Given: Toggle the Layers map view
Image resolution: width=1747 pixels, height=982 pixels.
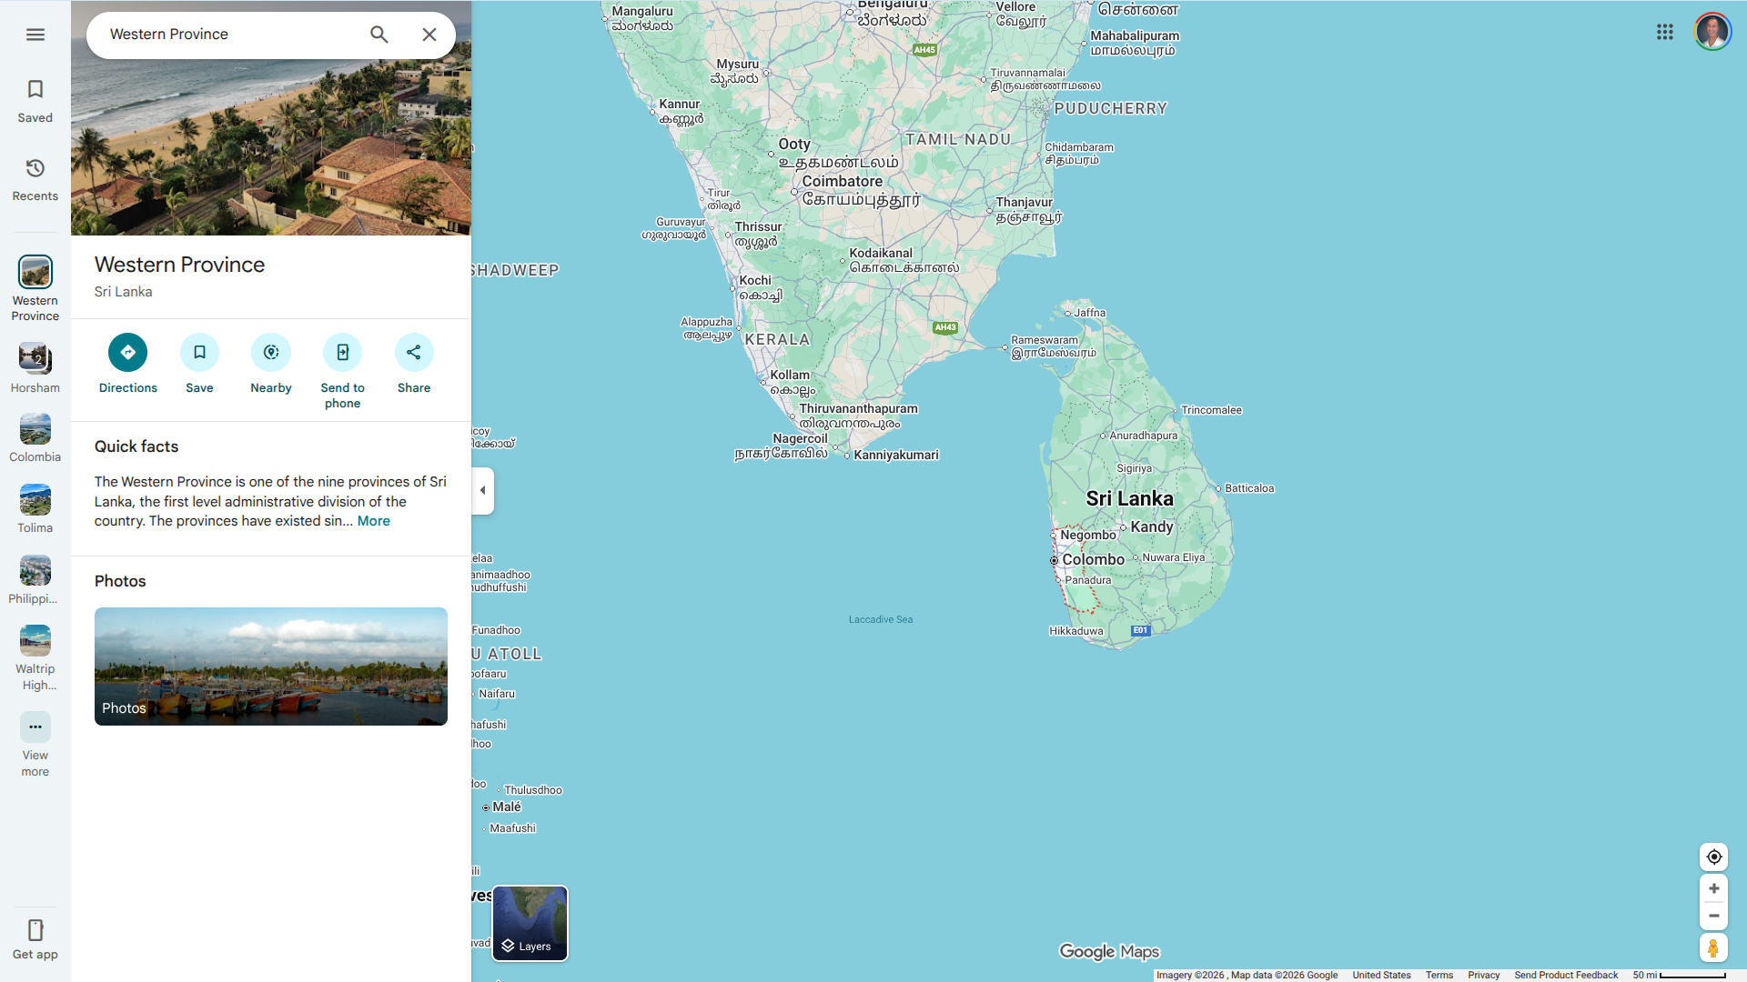Looking at the screenshot, I should [x=530, y=923].
